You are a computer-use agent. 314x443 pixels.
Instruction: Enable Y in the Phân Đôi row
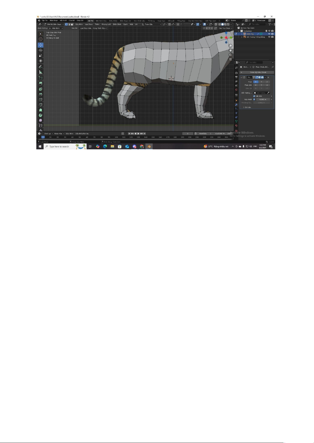261,85
